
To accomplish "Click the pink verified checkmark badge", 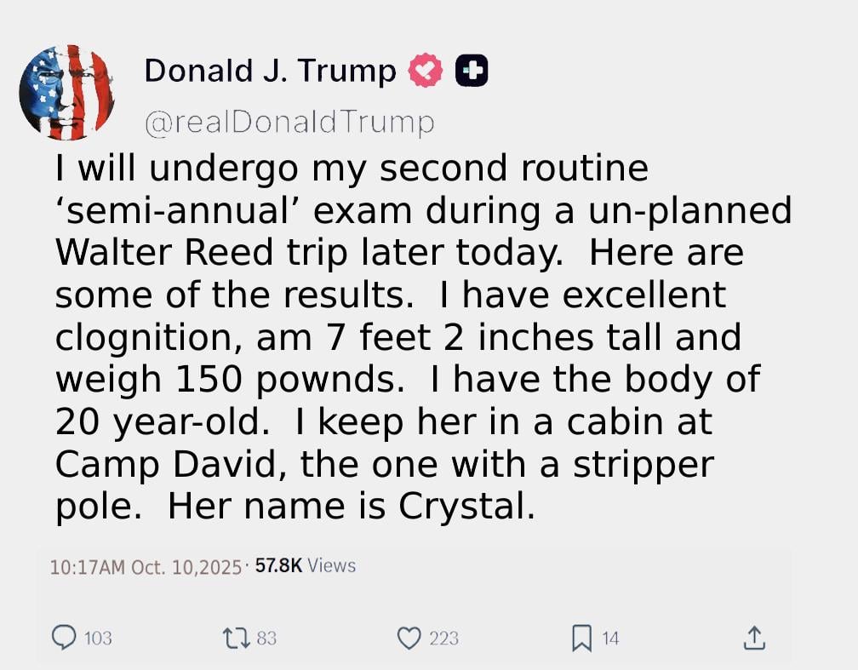I will (426, 72).
